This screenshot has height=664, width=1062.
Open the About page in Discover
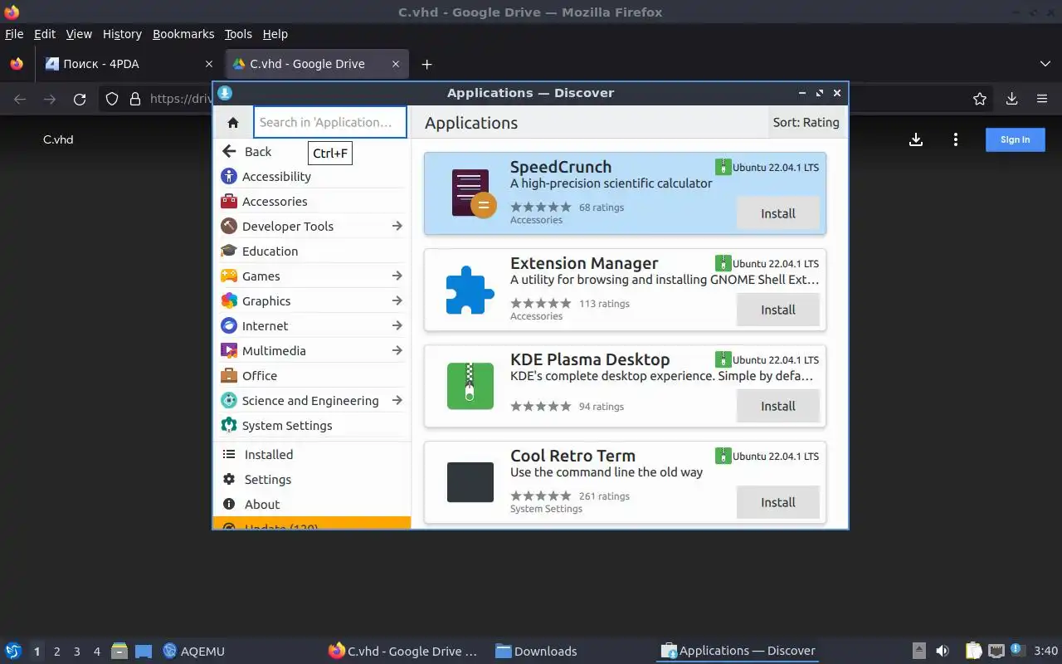pos(312,504)
